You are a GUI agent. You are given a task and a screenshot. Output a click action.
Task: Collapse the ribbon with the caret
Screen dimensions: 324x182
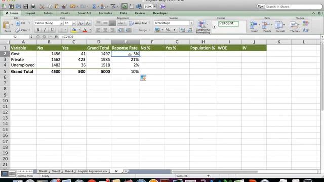[x=313, y=13]
